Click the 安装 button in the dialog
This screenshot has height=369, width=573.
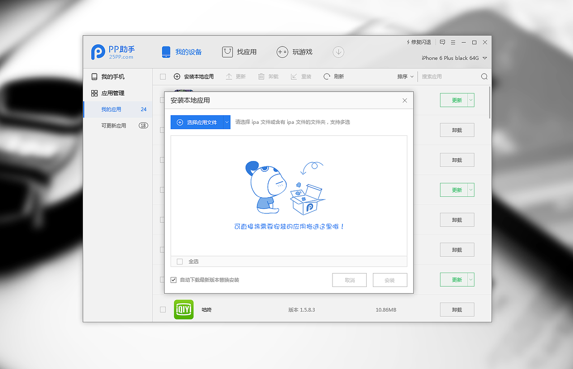pyautogui.click(x=389, y=280)
